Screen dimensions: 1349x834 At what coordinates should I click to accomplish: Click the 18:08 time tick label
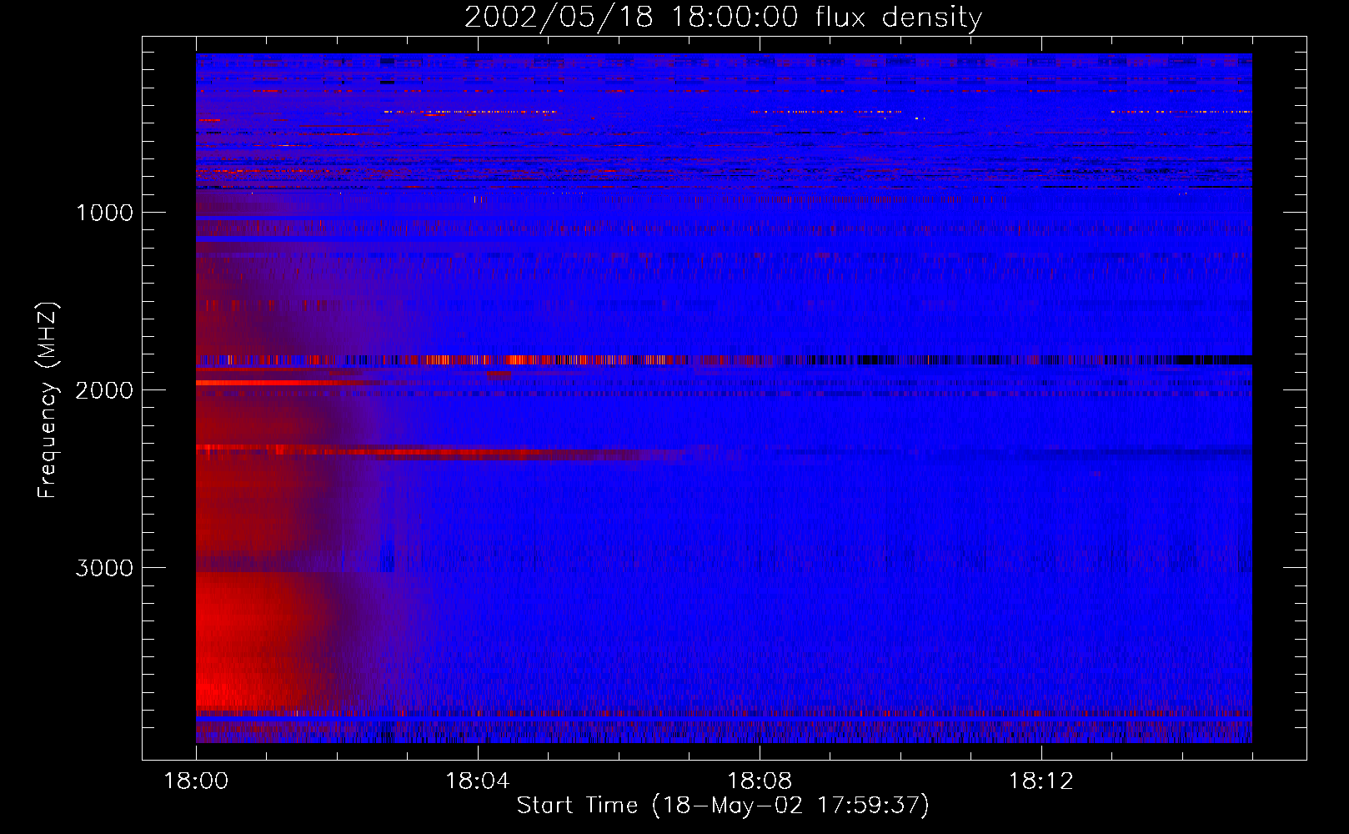(760, 781)
